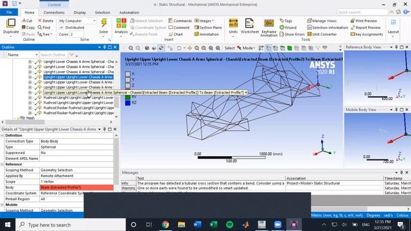The image size is (411, 231).
Task: Open Print Preview
Action: coord(363,21)
